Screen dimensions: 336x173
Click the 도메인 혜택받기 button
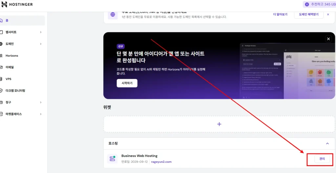coord(309,14)
